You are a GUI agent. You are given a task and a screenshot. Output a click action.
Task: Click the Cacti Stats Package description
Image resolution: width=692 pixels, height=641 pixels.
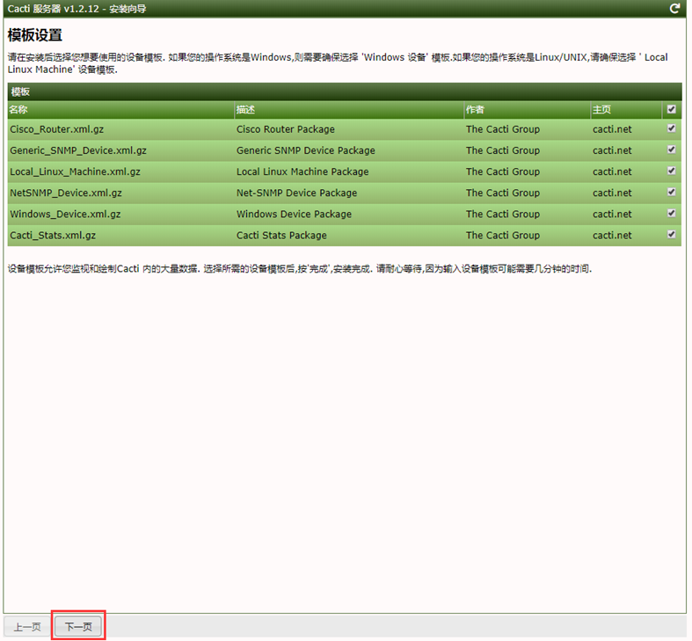(x=281, y=236)
